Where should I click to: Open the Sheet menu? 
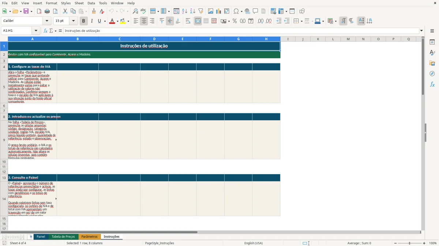coord(79,3)
